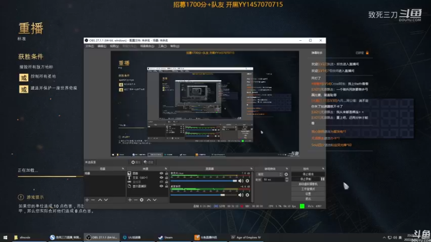The width and height of the screenshot is (431, 242).
Task: Click Start Virtual Camera button
Action: (x=308, y=184)
